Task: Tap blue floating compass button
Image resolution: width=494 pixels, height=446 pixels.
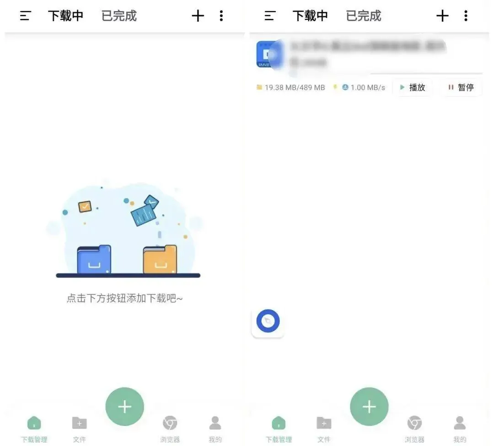Action: [268, 321]
